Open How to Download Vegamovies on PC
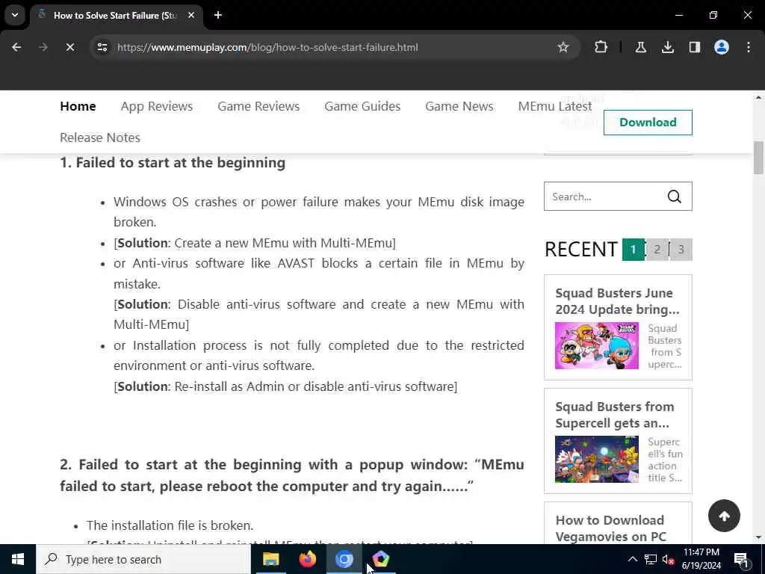 coord(611,528)
